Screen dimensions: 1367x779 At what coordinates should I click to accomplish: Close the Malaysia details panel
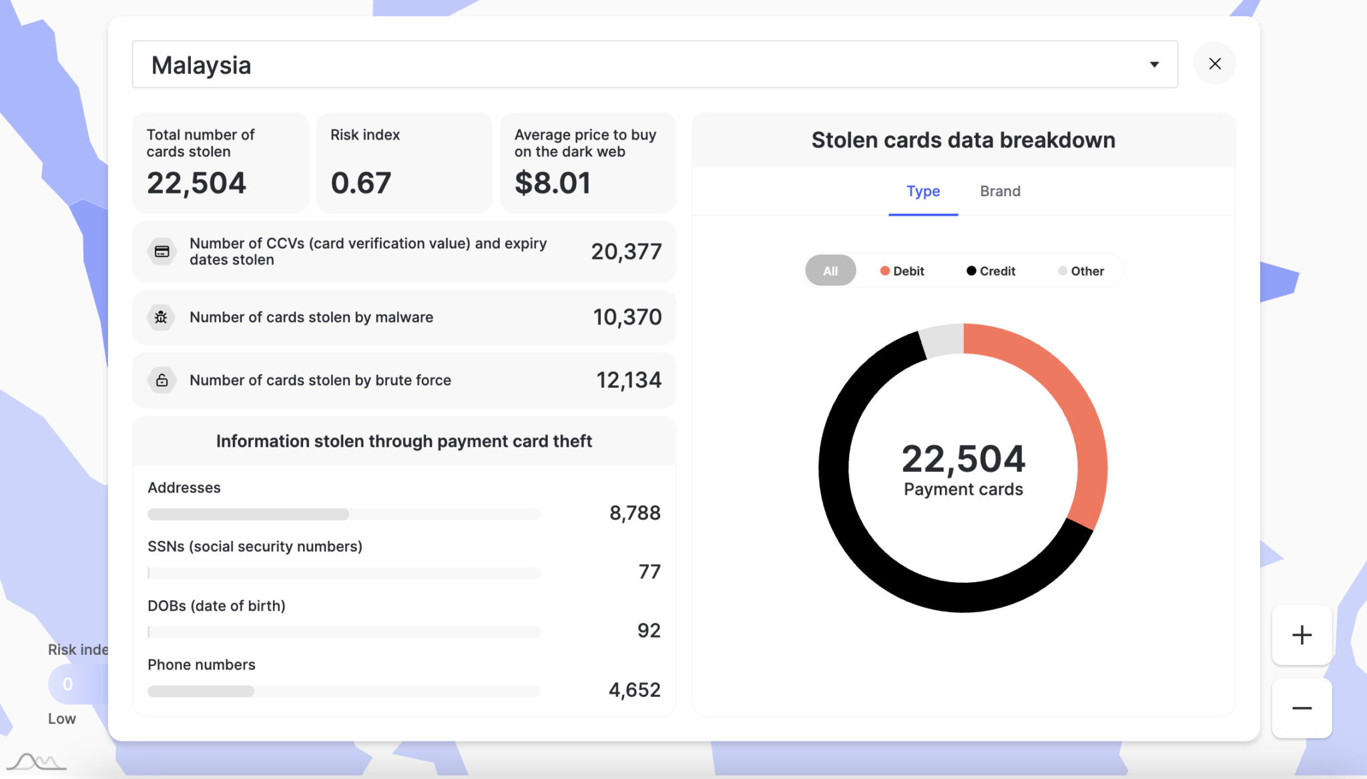tap(1214, 64)
